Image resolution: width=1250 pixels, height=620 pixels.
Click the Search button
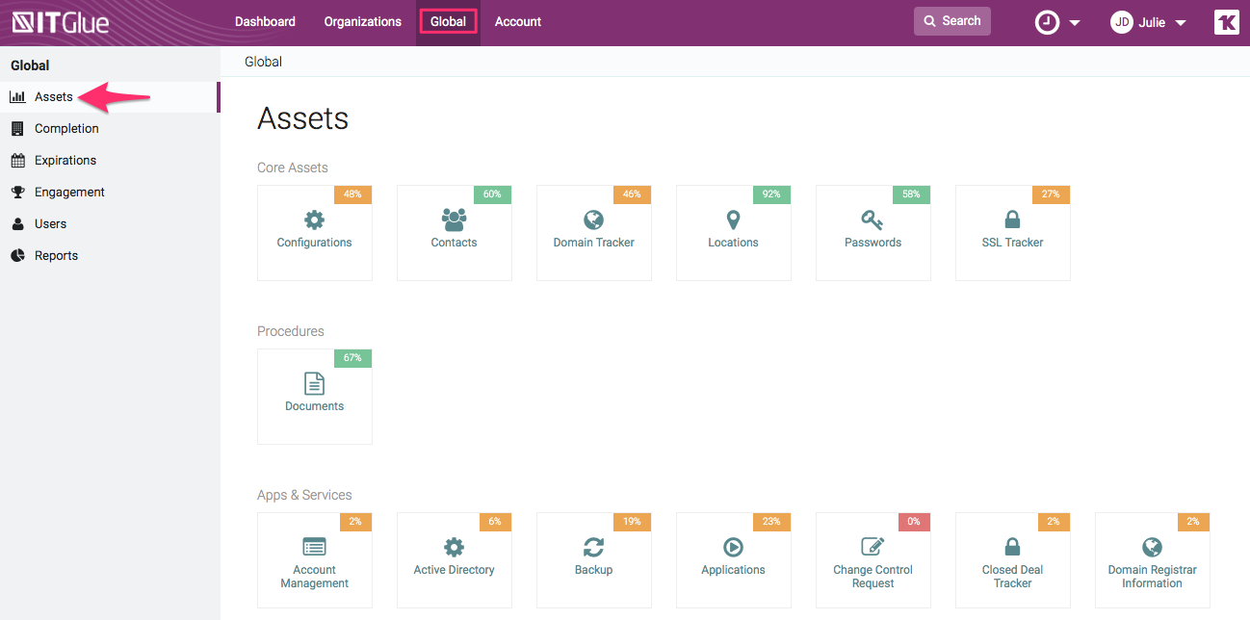(x=952, y=21)
